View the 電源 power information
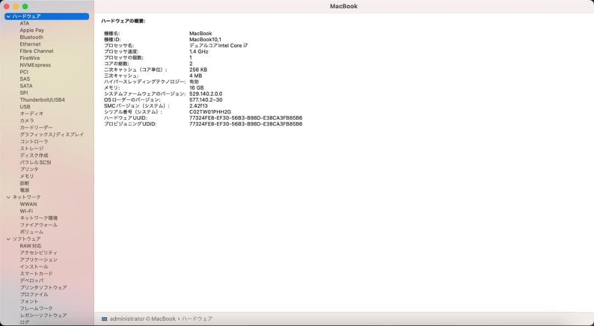The image size is (594, 326). pyautogui.click(x=25, y=190)
